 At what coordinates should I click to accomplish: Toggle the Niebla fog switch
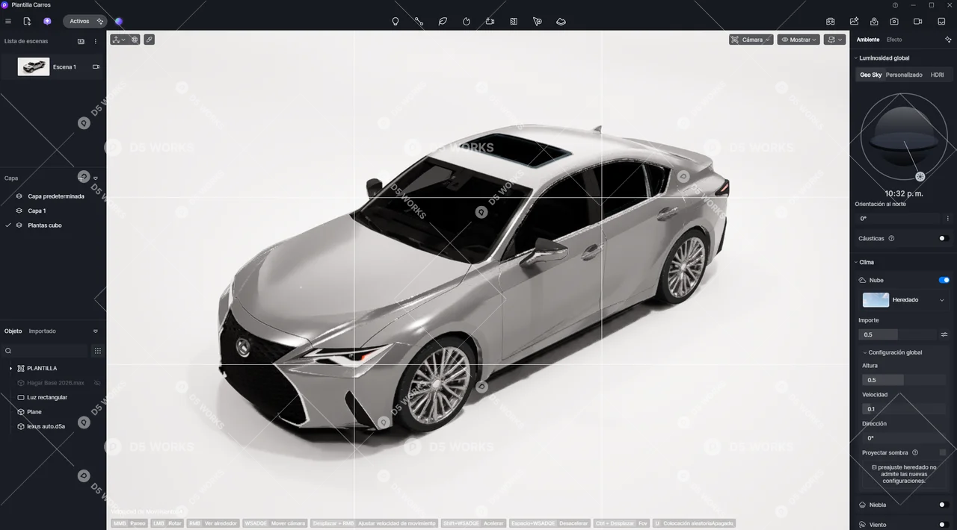click(943, 505)
